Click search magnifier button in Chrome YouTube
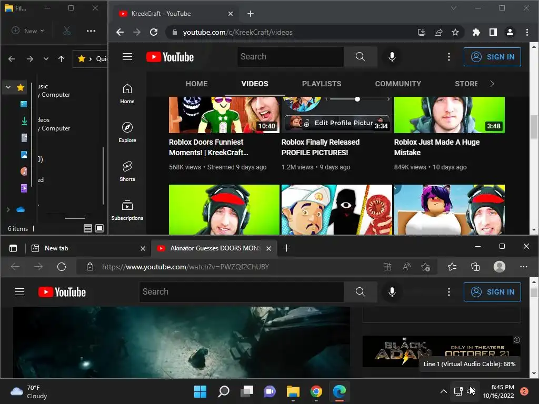This screenshot has width=539, height=404. click(x=360, y=57)
